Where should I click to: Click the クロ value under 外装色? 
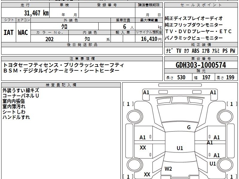[64, 27]
